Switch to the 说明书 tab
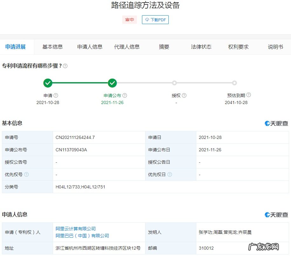 tap(275, 46)
